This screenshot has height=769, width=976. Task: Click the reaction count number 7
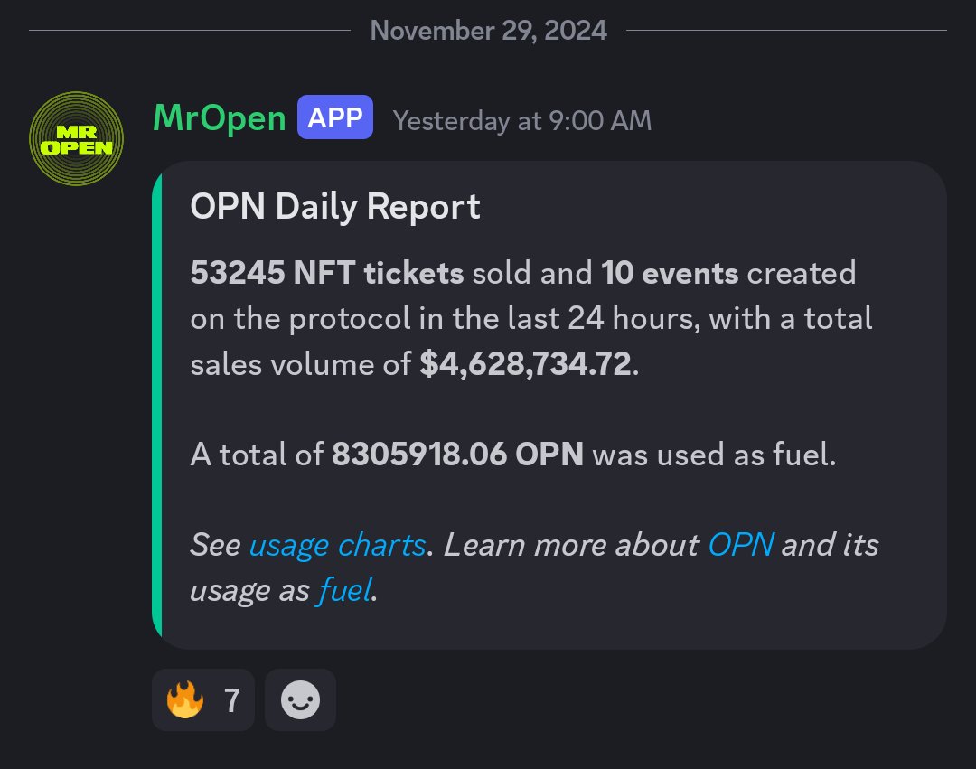(231, 700)
